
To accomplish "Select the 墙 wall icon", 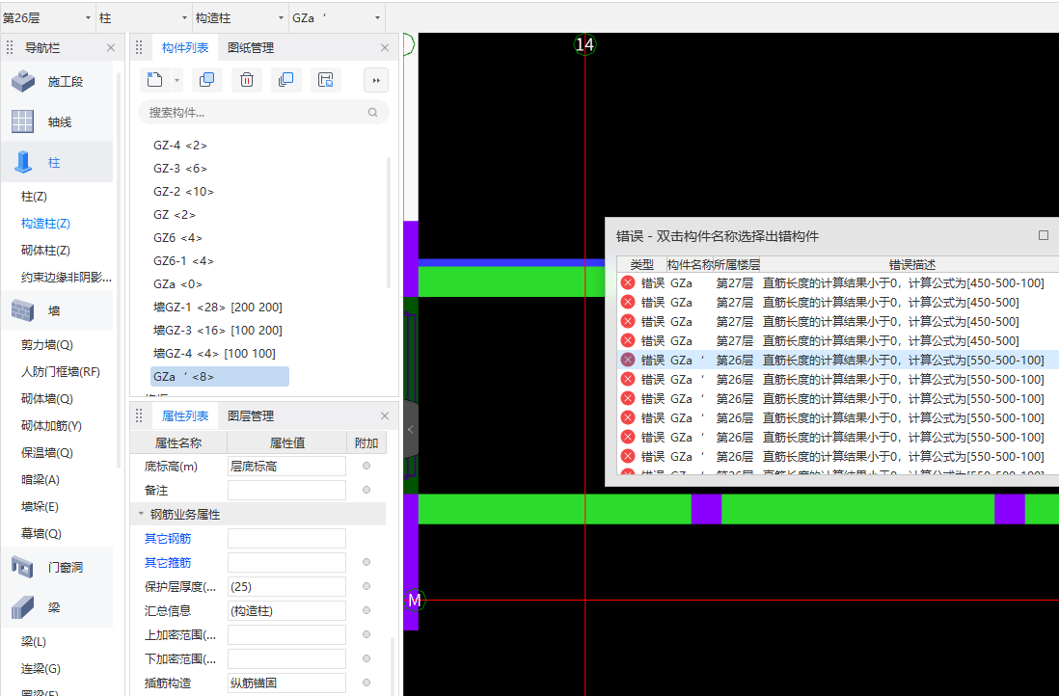I will pos(22,310).
